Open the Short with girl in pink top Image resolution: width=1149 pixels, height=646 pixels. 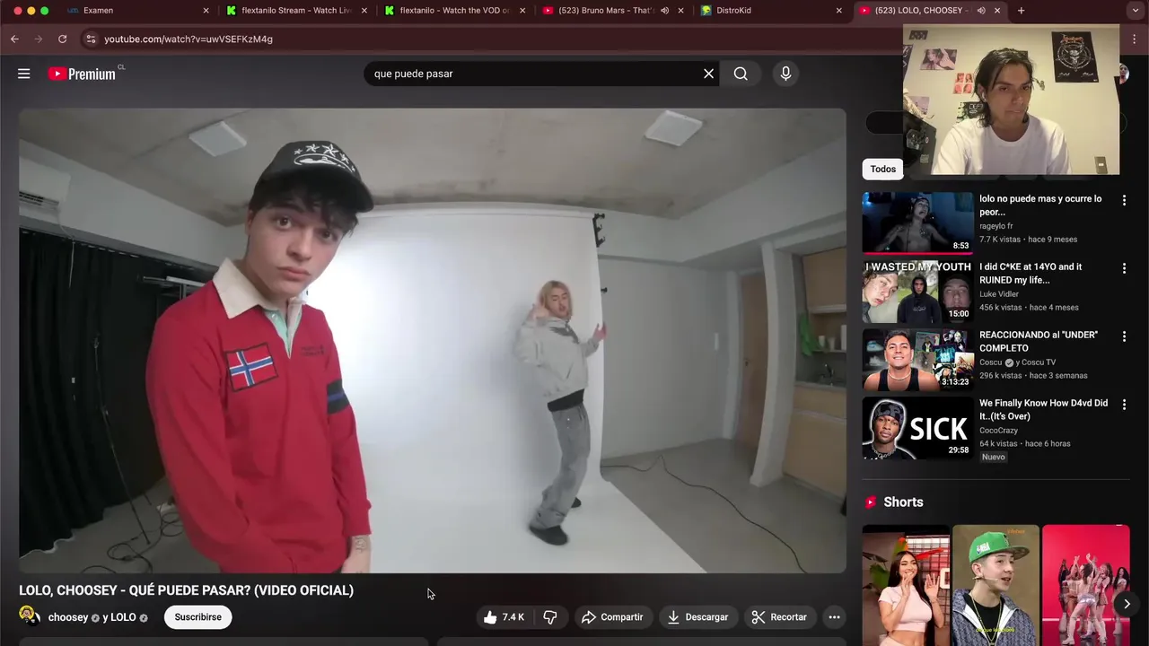(x=906, y=585)
